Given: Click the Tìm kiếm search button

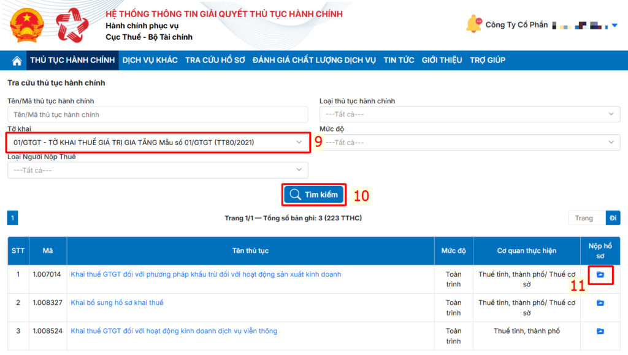Looking at the screenshot, I should (314, 195).
